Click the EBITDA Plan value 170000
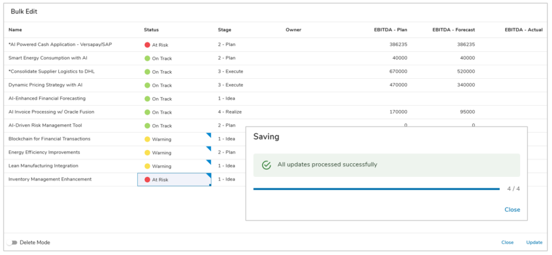 tap(398, 112)
